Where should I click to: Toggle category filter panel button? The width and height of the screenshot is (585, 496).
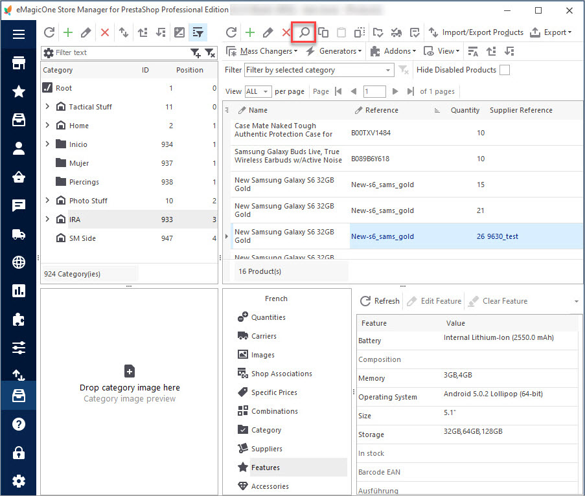point(198,32)
